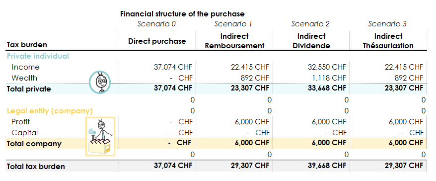
Task: Click Scenario 1 Total private 23,307 CHF
Action: [250, 89]
